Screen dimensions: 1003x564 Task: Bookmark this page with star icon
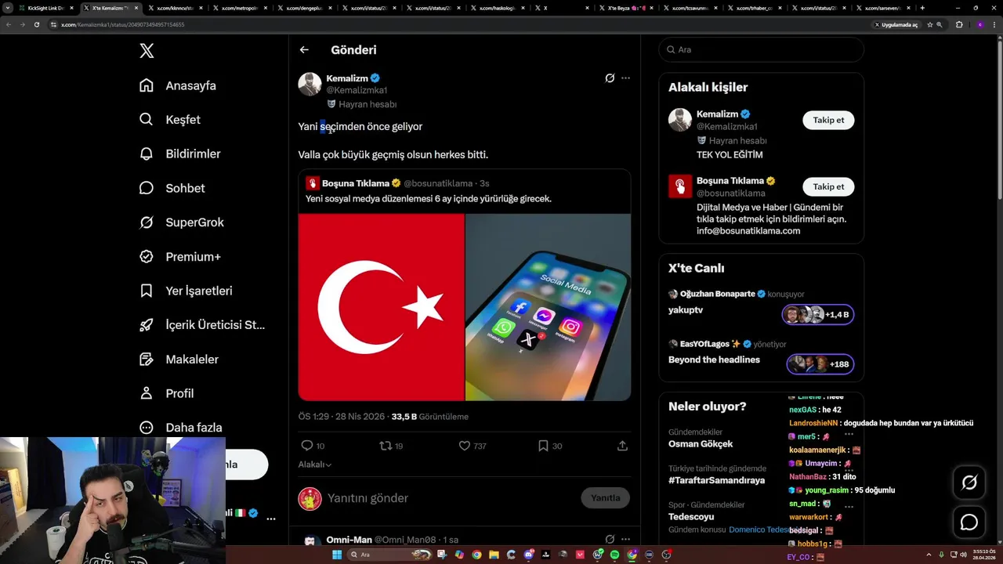point(930,24)
